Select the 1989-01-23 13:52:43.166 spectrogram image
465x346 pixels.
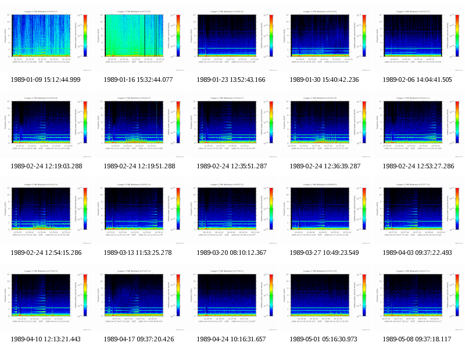[232, 39]
